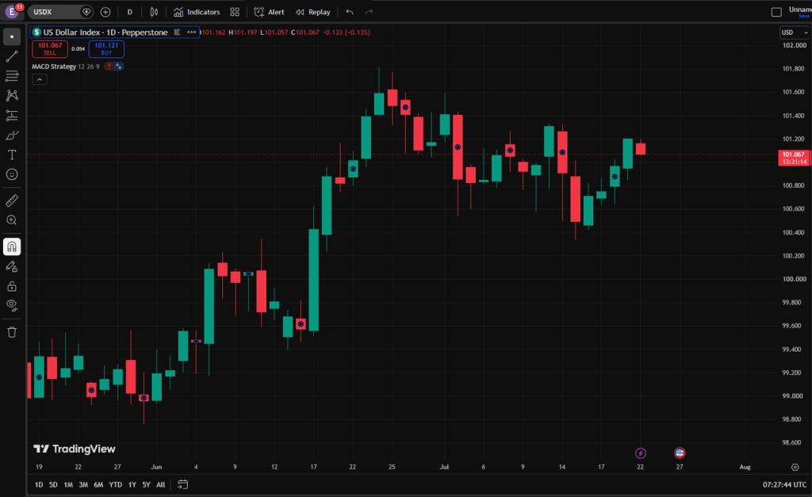
Task: Open chart axis settings gear
Action: click(x=795, y=467)
